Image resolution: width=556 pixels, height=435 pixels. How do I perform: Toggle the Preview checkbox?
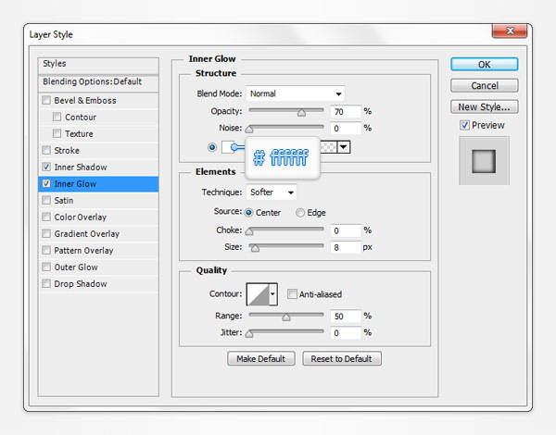pyautogui.click(x=465, y=125)
